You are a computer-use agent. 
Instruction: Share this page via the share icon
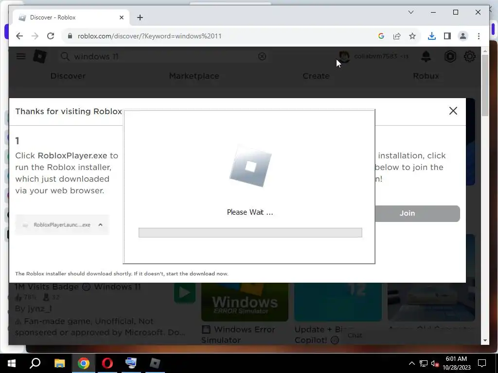tap(397, 36)
